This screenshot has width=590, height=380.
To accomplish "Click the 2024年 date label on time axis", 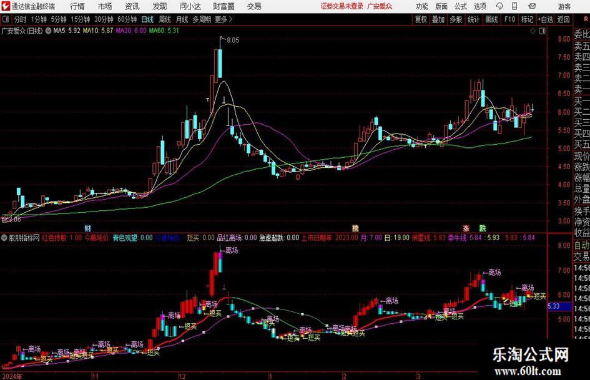I will click(x=12, y=376).
